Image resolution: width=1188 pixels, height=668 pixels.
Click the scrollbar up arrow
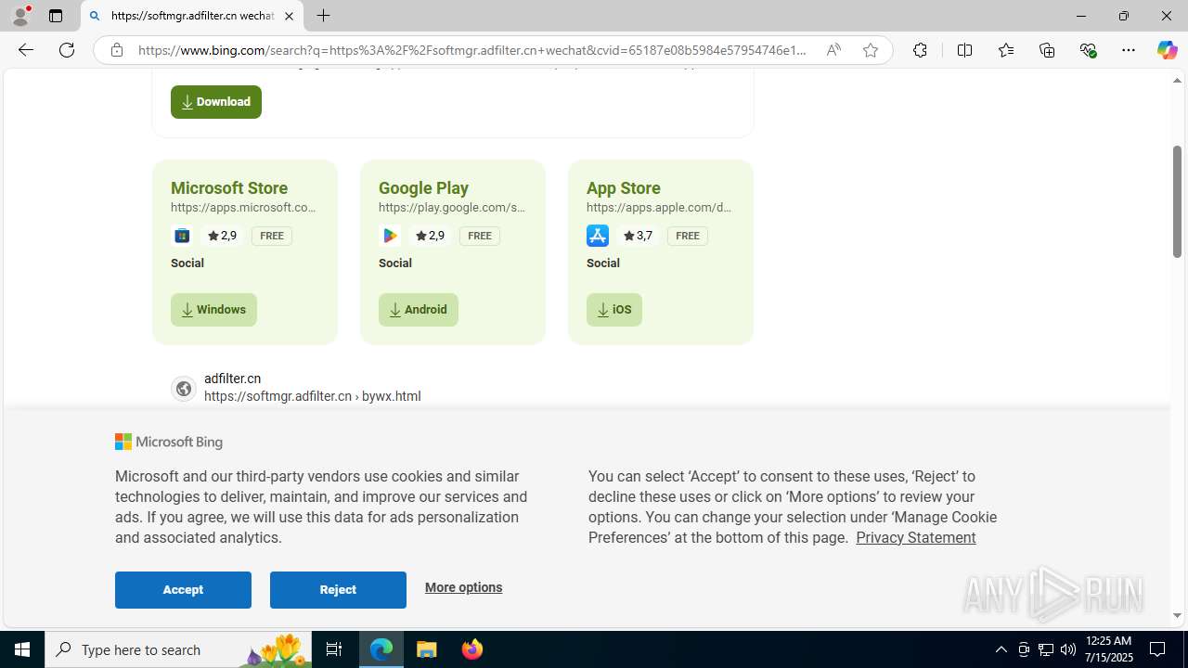pyautogui.click(x=1177, y=81)
